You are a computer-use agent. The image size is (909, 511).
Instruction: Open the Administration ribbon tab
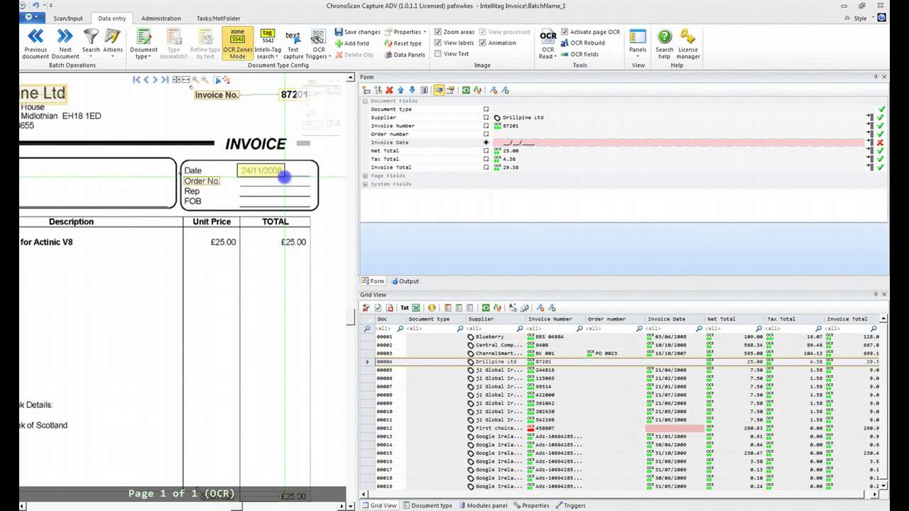[161, 18]
